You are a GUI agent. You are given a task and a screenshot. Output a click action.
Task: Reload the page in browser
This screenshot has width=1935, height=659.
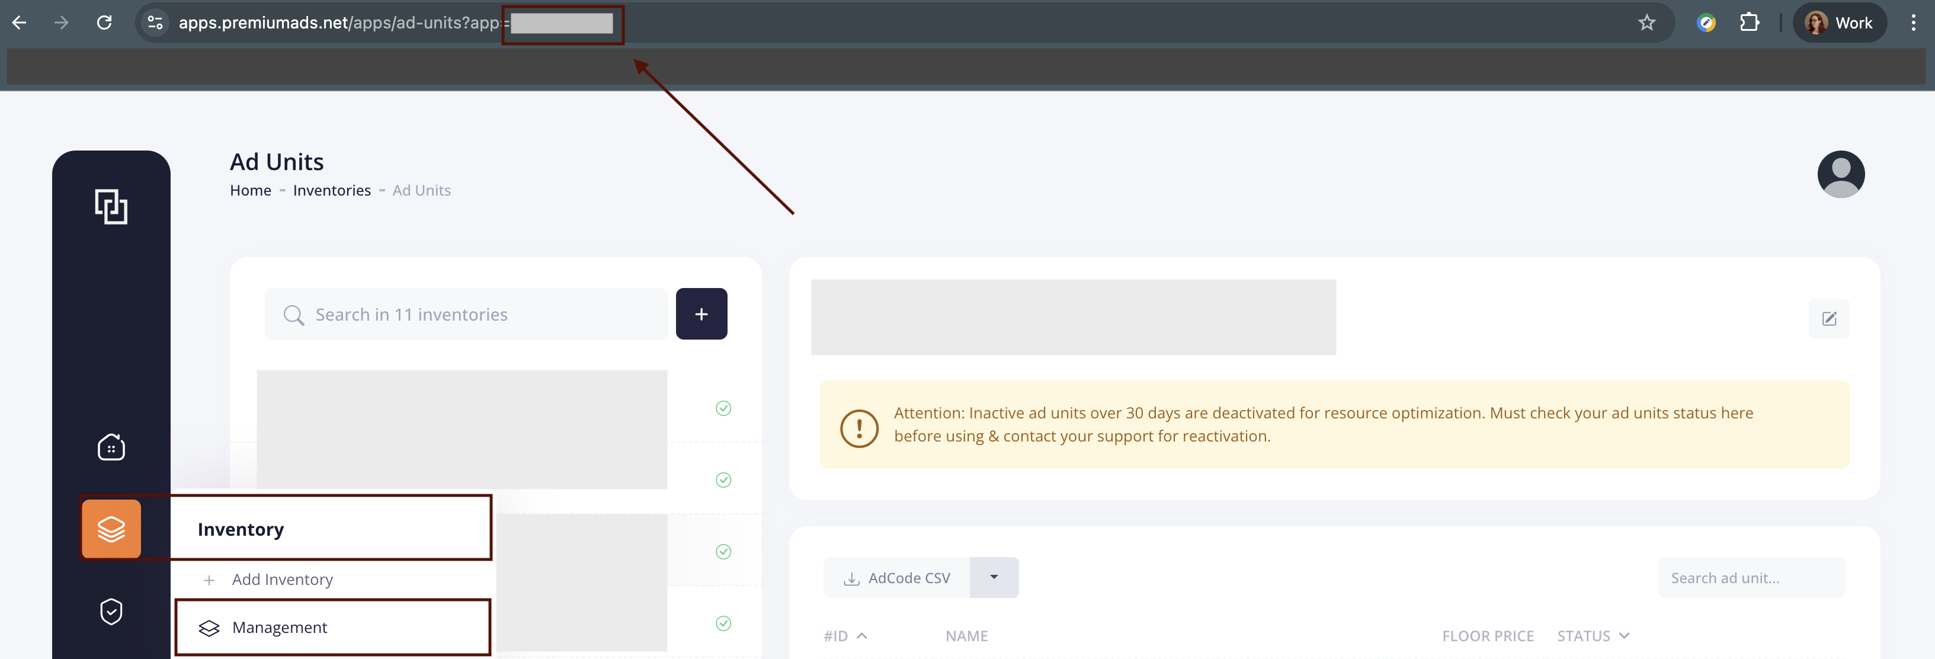pyautogui.click(x=104, y=23)
